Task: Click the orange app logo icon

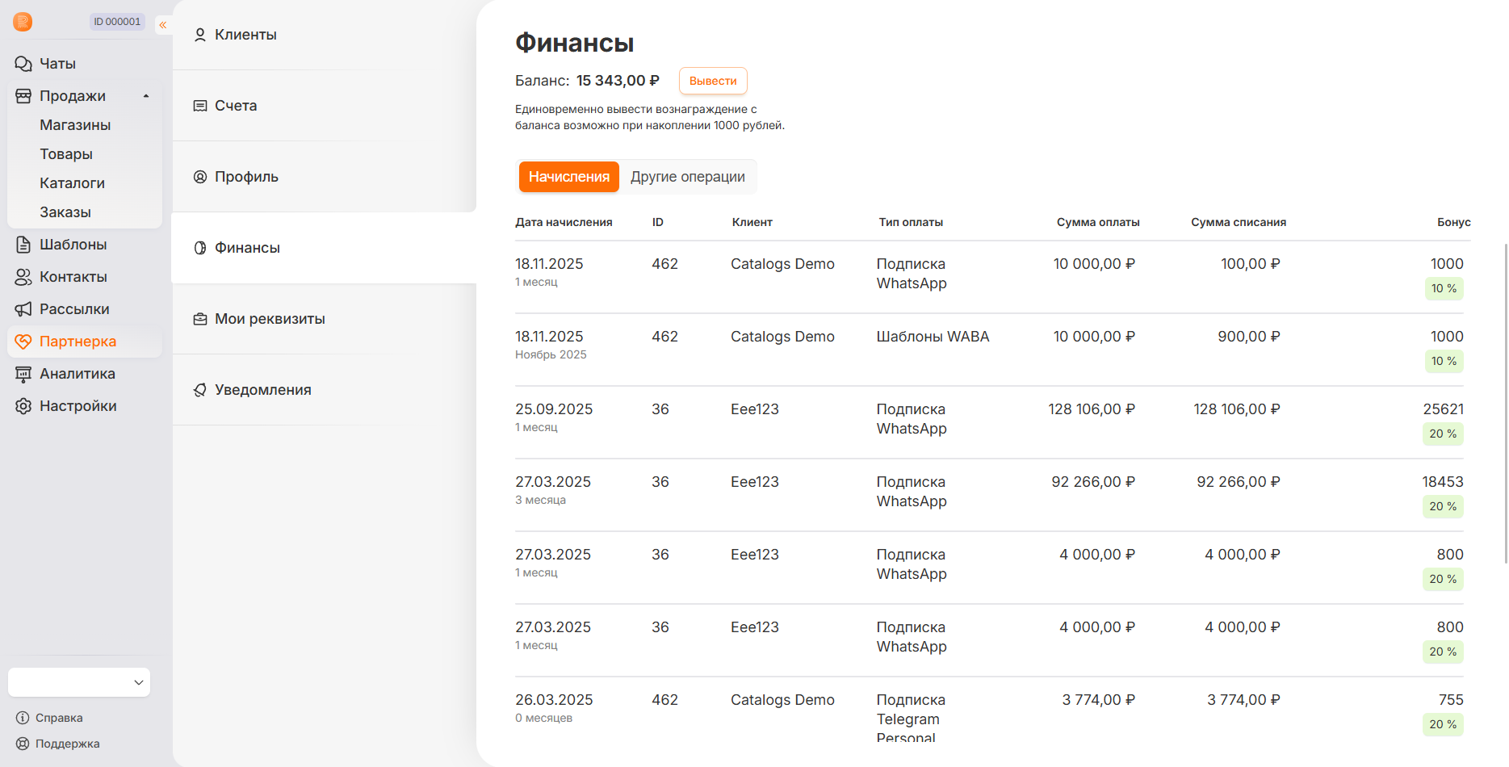Action: pyautogui.click(x=23, y=22)
